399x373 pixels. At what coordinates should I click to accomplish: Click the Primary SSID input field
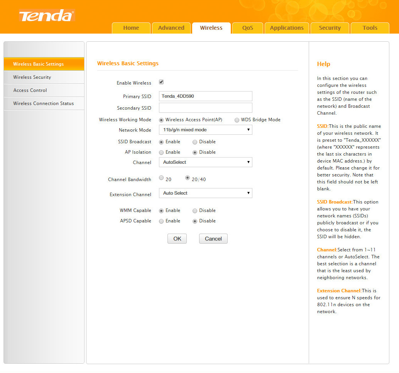(206, 96)
